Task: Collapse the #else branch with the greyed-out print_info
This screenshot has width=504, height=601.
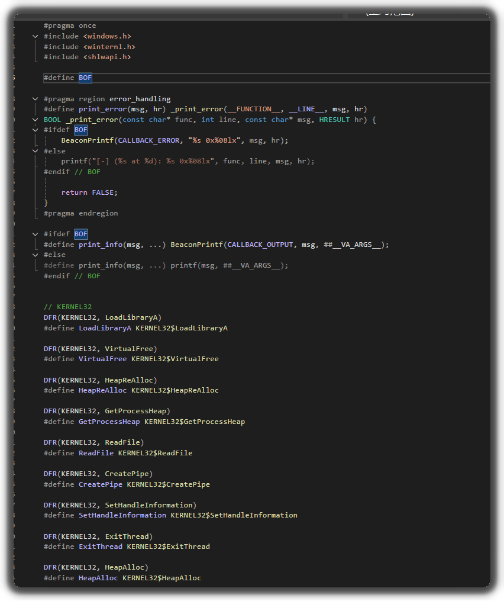Action: tap(35, 255)
